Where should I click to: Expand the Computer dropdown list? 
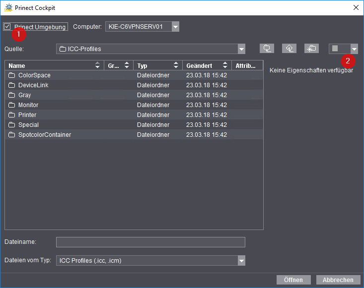175,27
